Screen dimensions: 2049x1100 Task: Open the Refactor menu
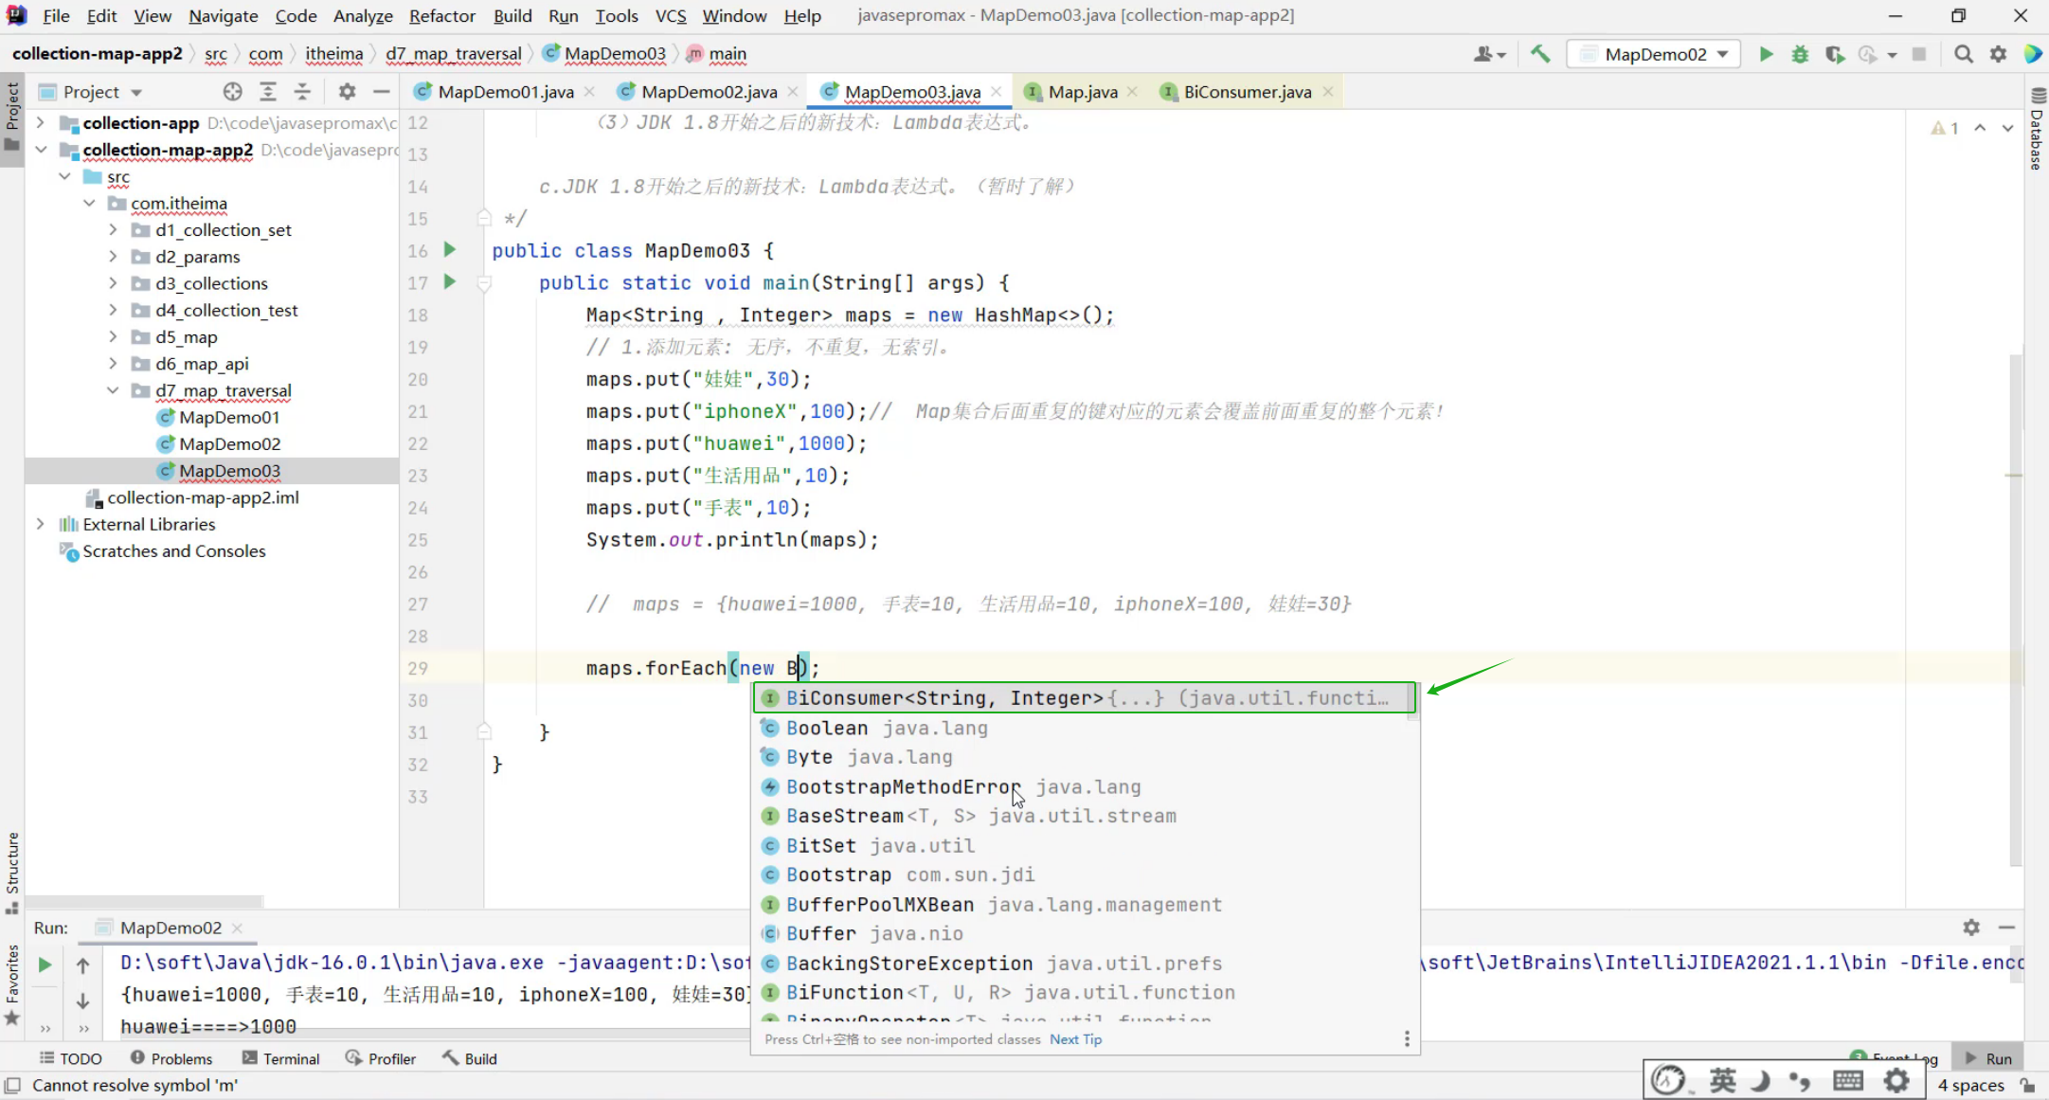pyautogui.click(x=441, y=15)
